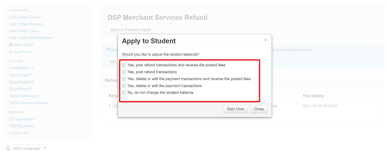The image size is (387, 151).
Task: Click the Idea Portal lightbulb icon
Action: coord(11,52)
